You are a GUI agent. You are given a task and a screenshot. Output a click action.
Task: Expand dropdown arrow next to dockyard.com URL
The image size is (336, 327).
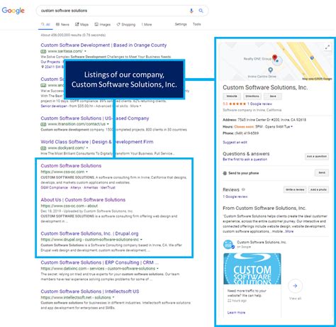tap(87, 148)
